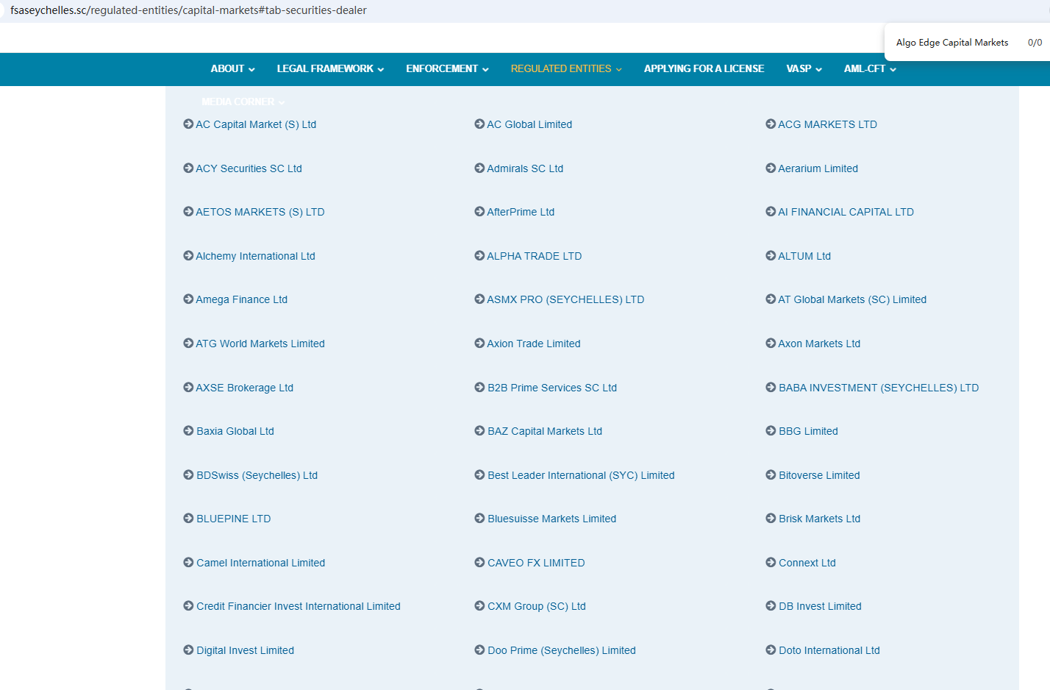Click the arrow icon beside BDSwiss (Seychelles) Ltd
This screenshot has height=690, width=1050.
(188, 475)
